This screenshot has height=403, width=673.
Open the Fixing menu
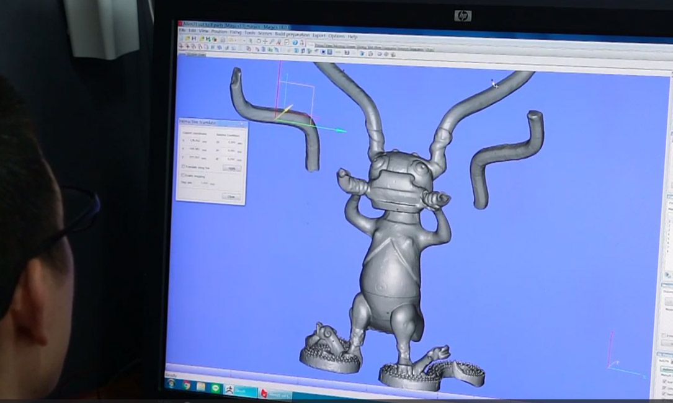[236, 32]
